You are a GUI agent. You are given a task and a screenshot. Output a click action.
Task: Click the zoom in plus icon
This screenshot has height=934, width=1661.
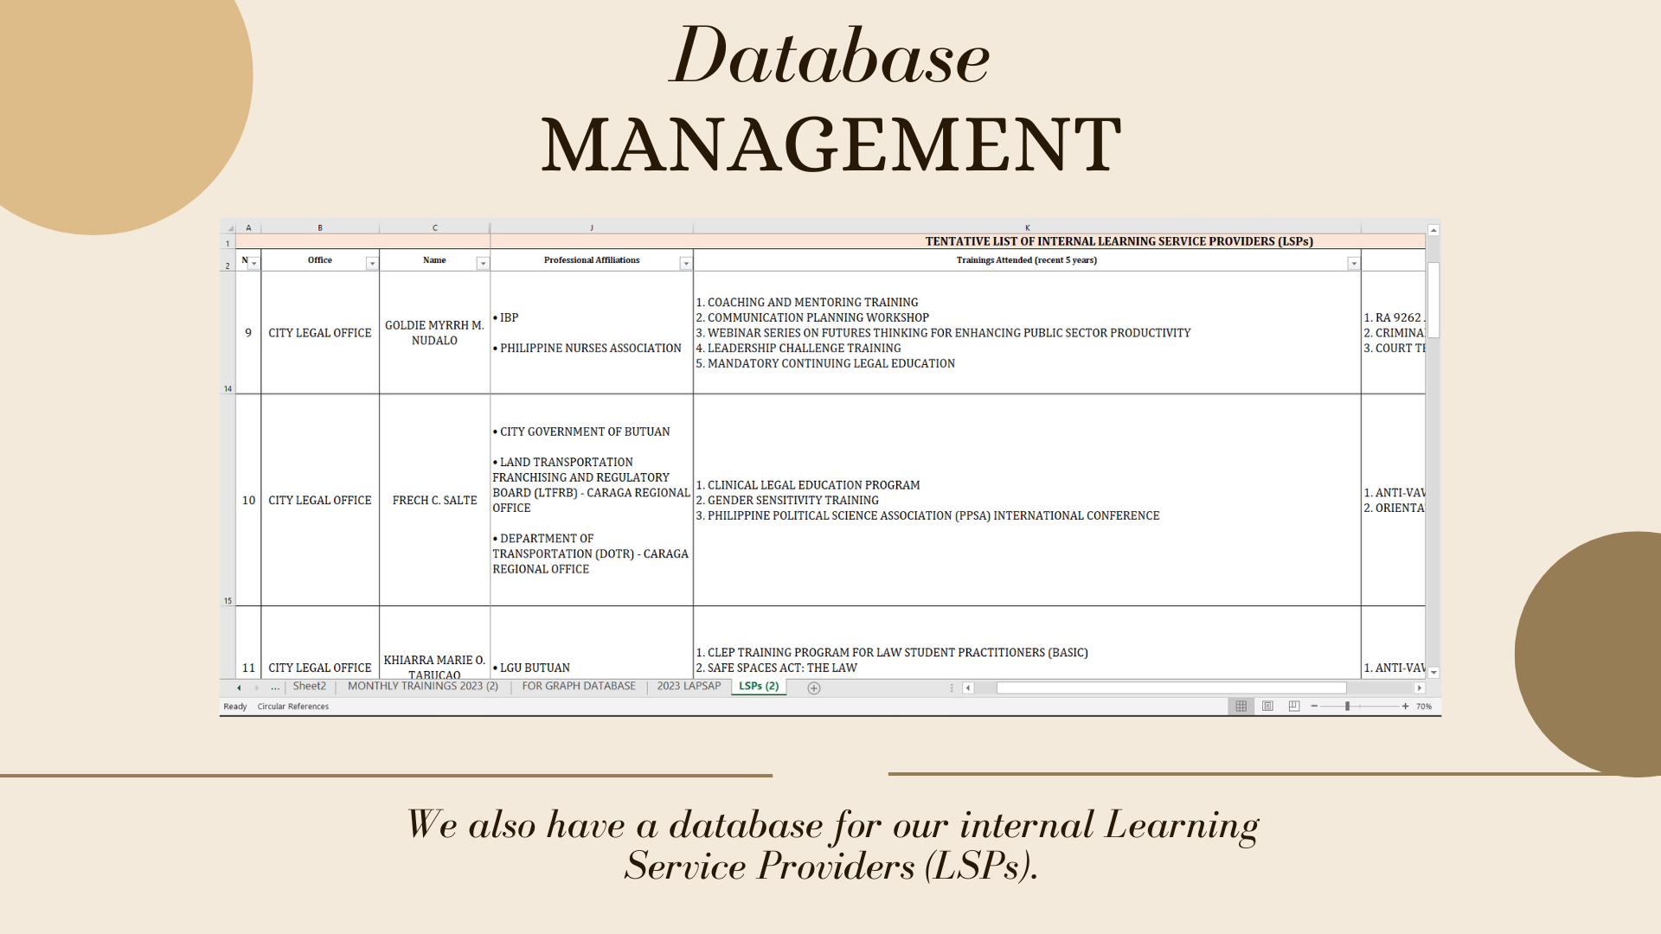(1405, 707)
